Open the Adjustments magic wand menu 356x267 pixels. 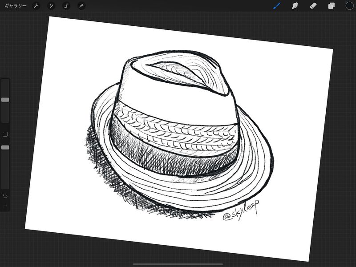tap(52, 6)
